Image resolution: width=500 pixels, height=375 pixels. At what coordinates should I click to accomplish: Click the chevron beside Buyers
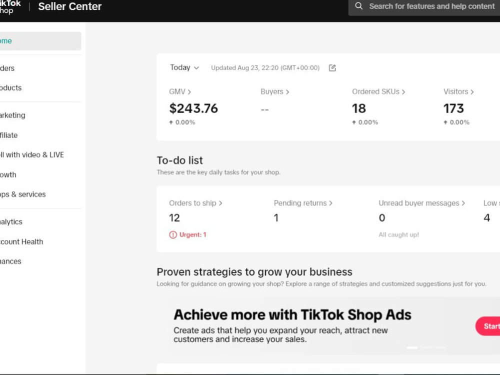click(287, 92)
